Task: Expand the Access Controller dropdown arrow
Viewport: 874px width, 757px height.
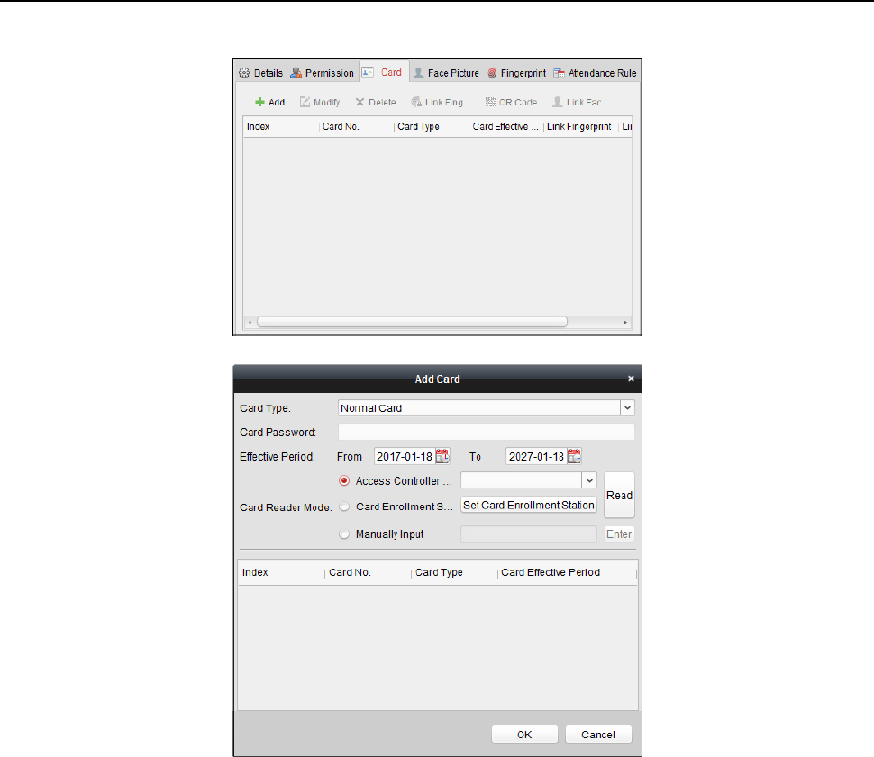Action: point(589,480)
